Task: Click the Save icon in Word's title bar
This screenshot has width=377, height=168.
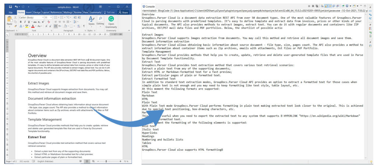Action: (x=10, y=7)
